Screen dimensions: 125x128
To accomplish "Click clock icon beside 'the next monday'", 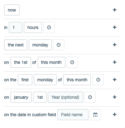I will point(59,45).
